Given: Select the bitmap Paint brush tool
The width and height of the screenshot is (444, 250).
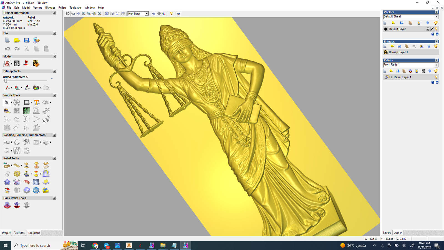Looking at the screenshot, I should tap(7, 88).
